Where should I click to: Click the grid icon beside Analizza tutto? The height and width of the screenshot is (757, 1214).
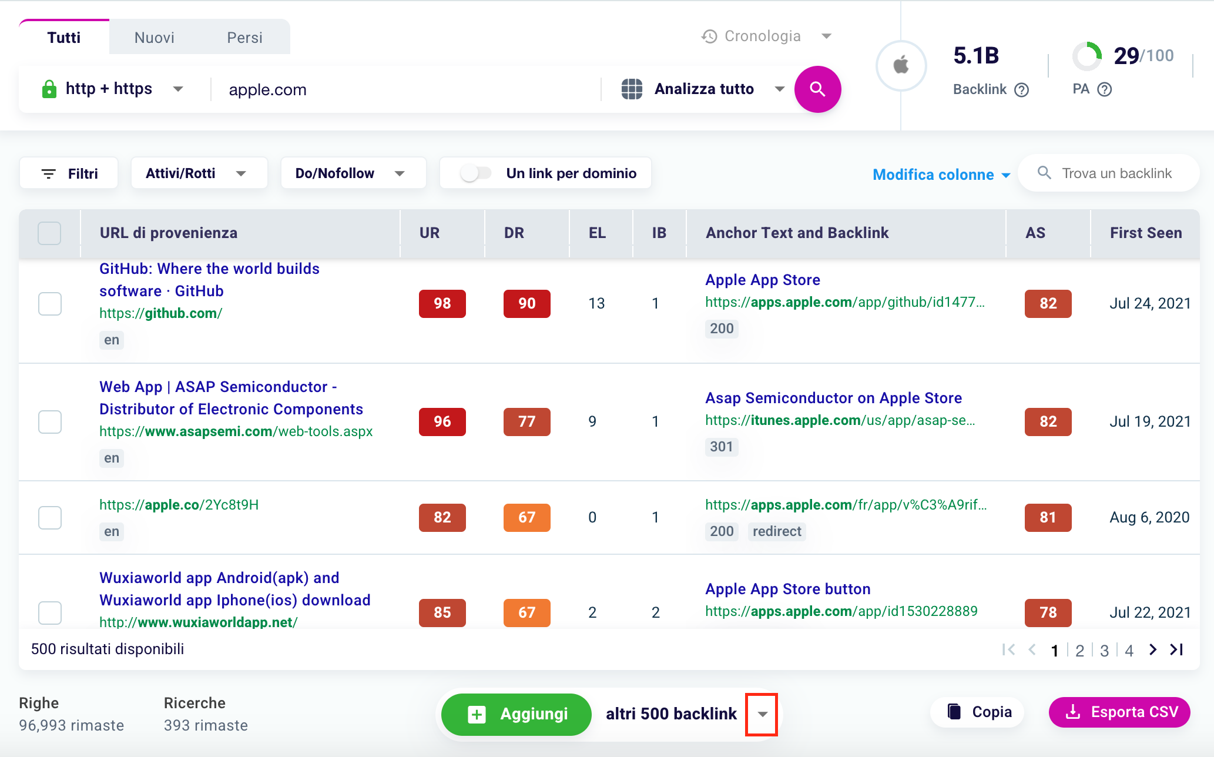click(632, 89)
